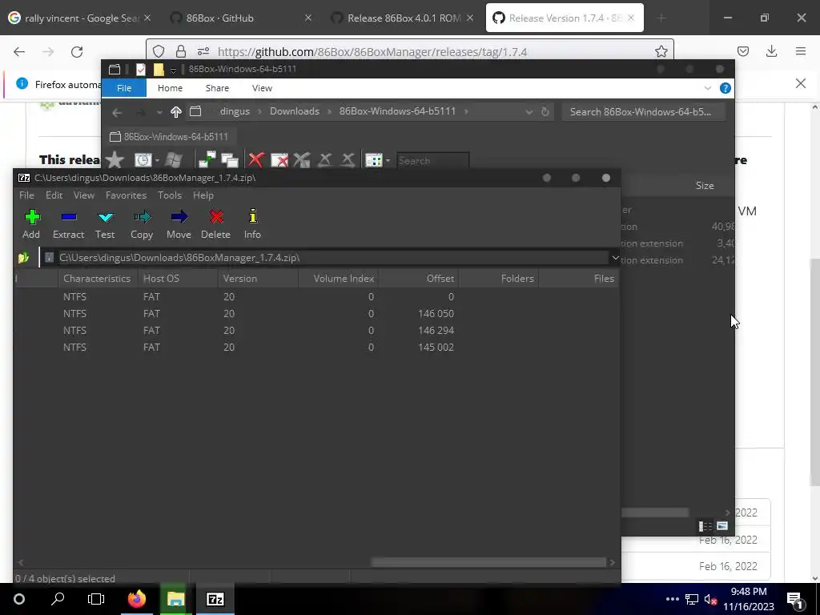Run the Test tool in 7-Zip
820x615 pixels.
point(105,216)
